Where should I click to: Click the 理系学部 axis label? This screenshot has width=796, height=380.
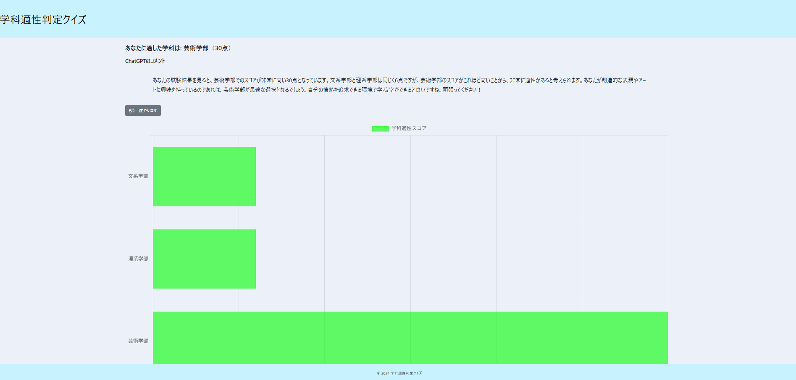[x=138, y=259]
